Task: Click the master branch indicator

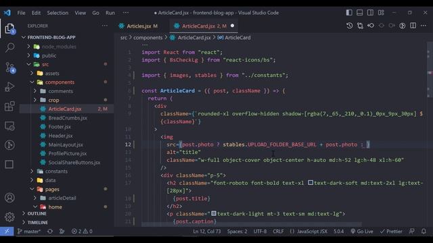Action: pyautogui.click(x=28, y=231)
